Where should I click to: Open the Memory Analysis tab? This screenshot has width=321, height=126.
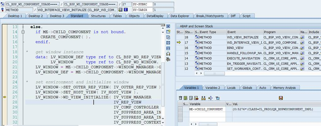(284, 88)
